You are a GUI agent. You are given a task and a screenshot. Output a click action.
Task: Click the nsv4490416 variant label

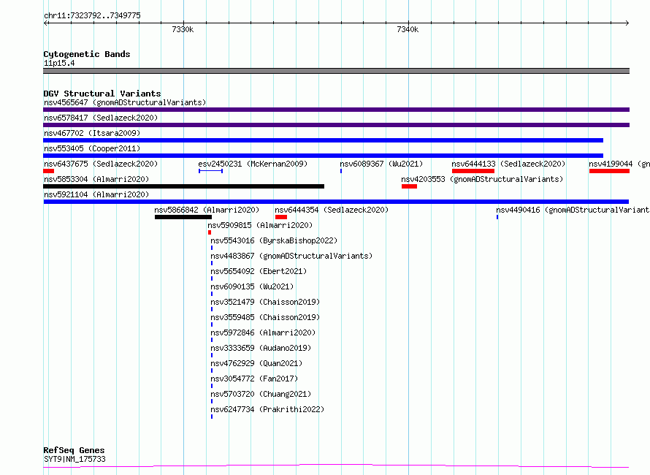click(x=573, y=210)
